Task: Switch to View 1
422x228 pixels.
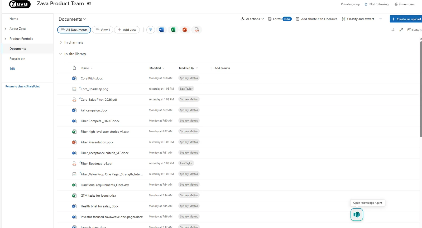Action: 103,30
